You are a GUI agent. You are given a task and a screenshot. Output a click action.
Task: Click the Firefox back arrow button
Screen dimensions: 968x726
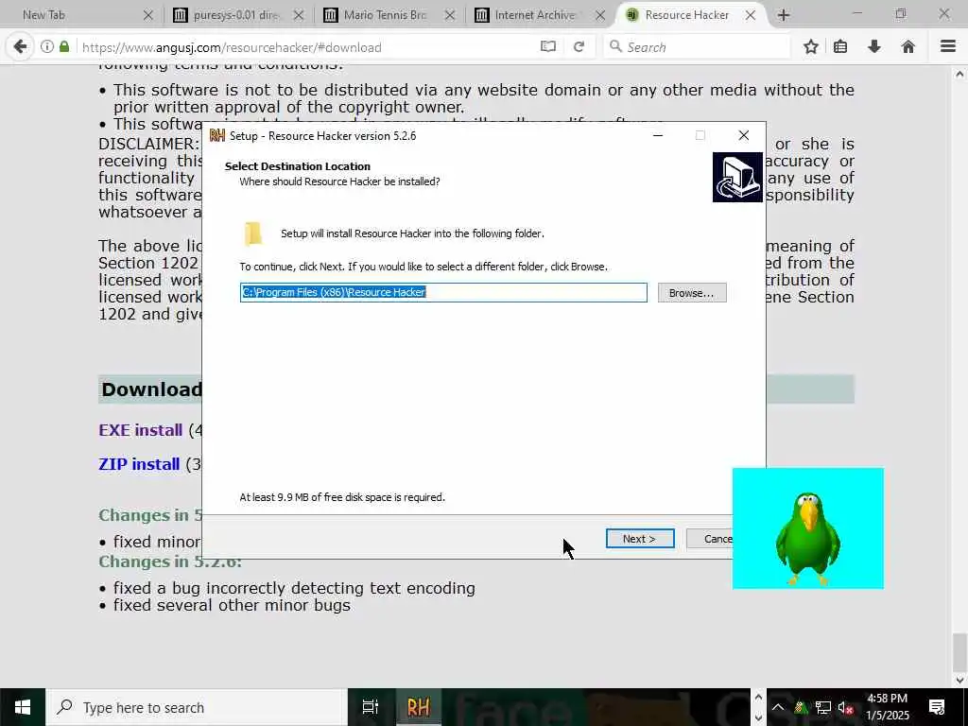20,47
